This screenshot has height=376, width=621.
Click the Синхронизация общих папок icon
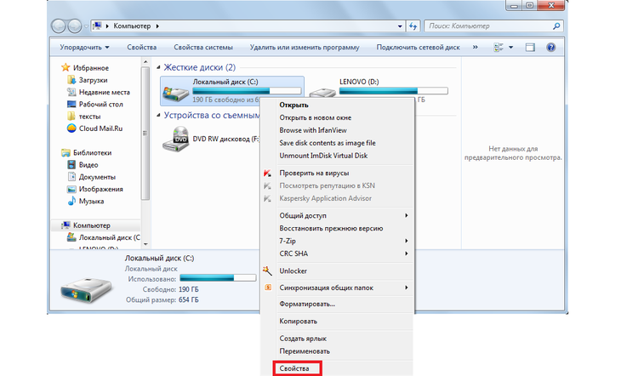point(268,288)
